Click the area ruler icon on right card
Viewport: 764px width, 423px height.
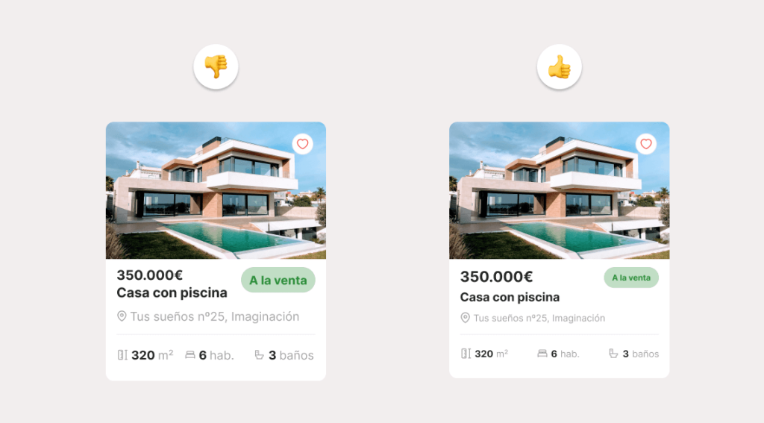[466, 354]
